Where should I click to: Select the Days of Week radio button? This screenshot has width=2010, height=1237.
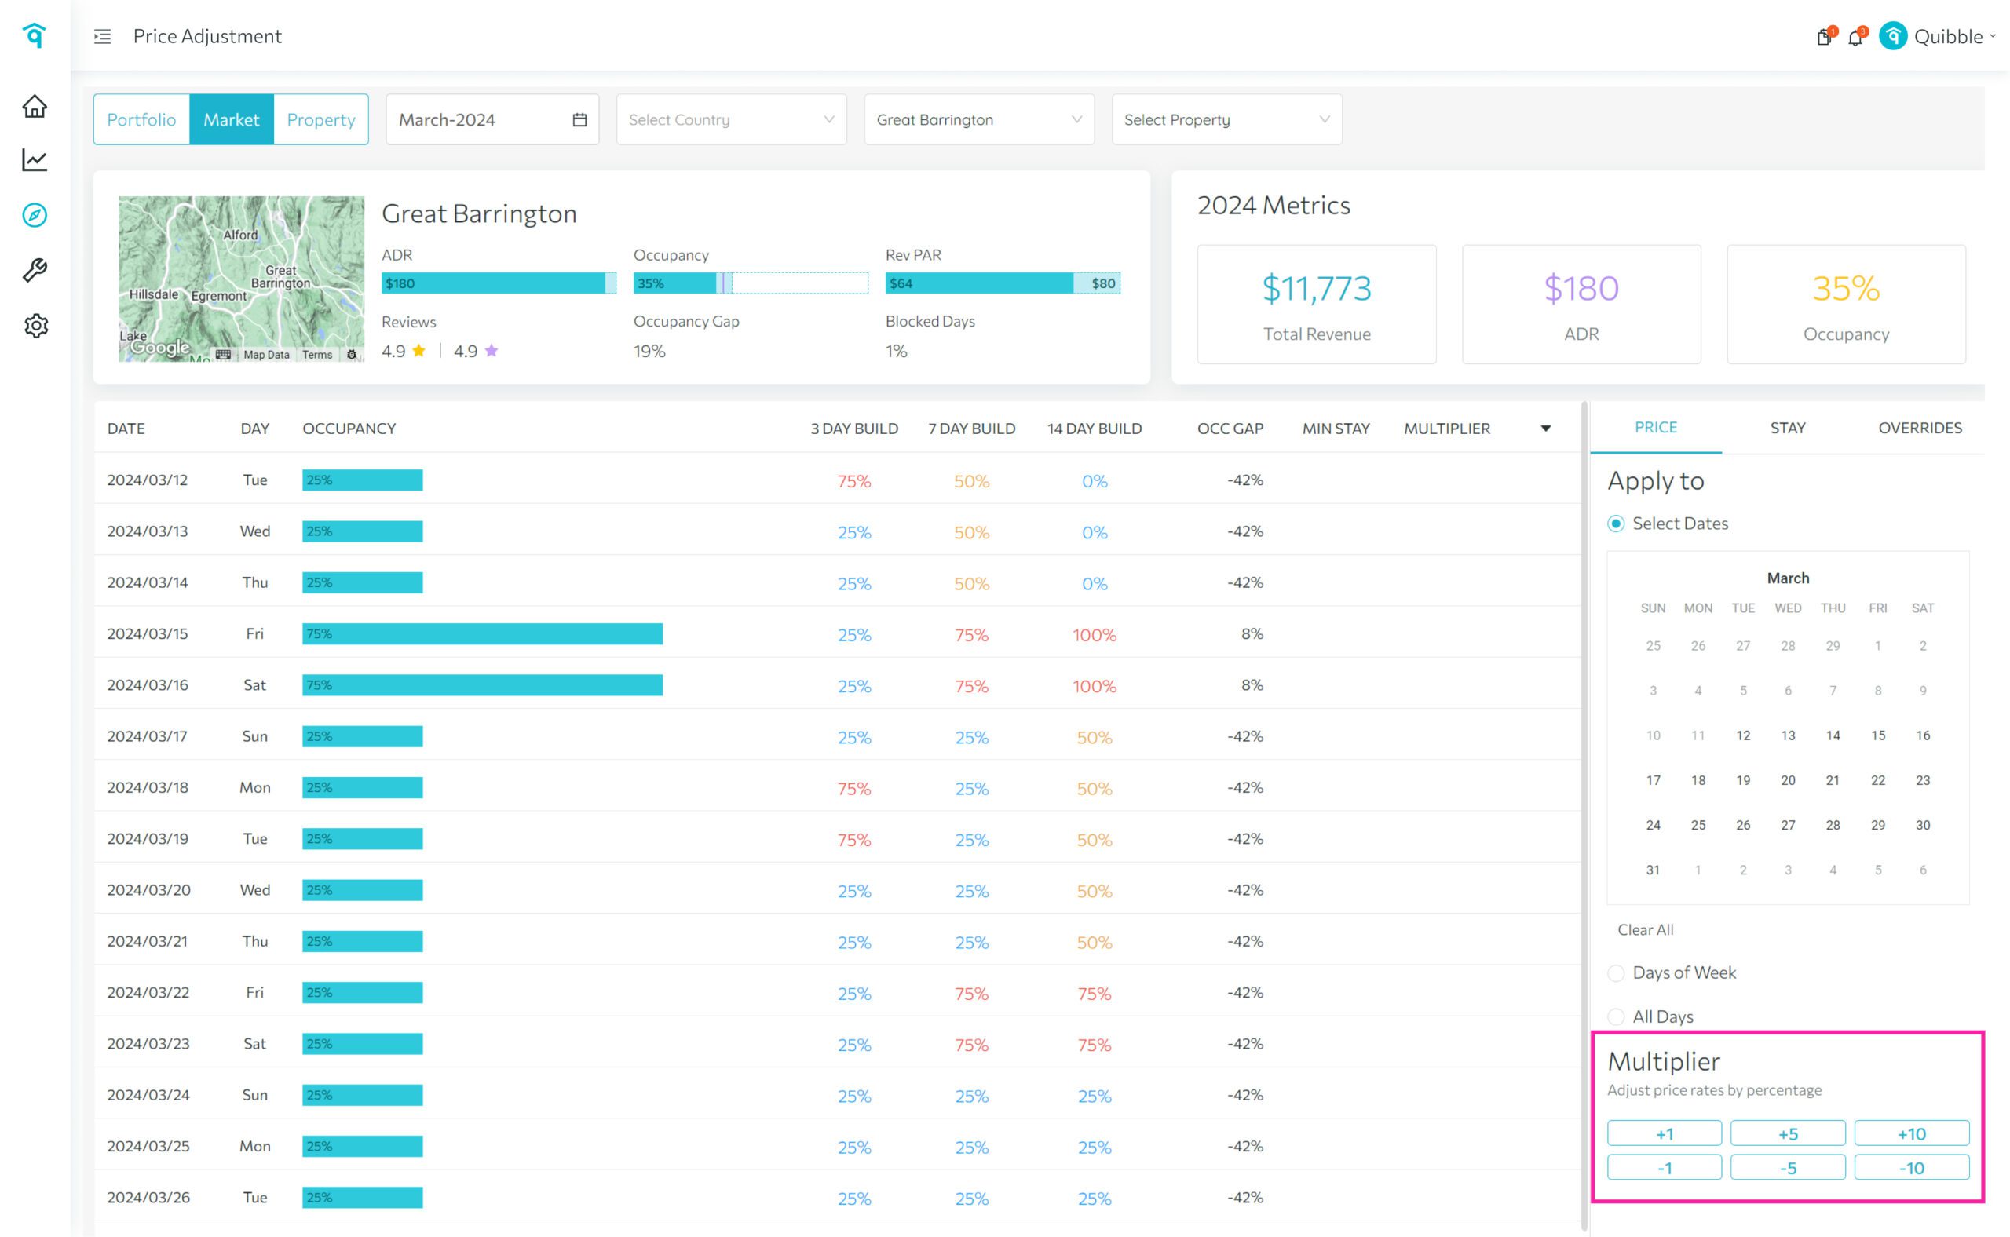tap(1616, 972)
